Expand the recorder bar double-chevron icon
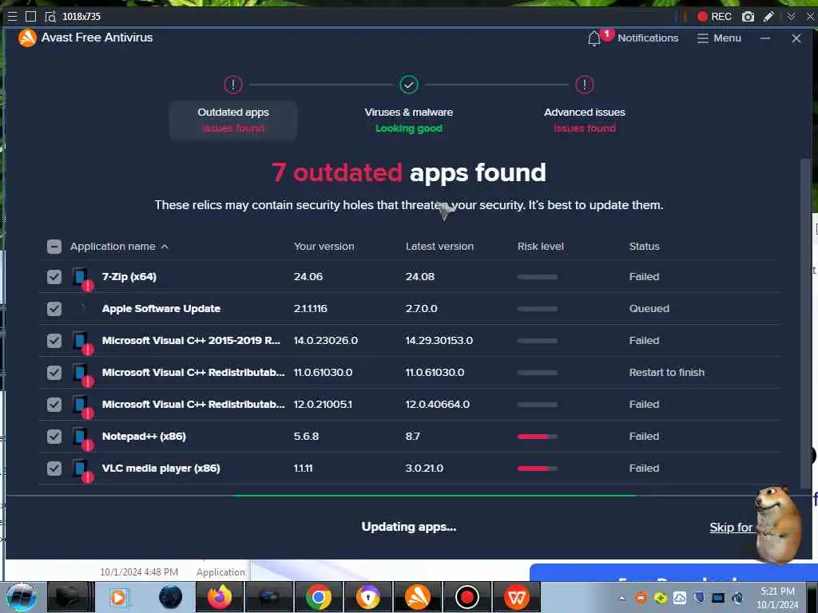Viewport: 818px width, 613px height. tap(791, 16)
